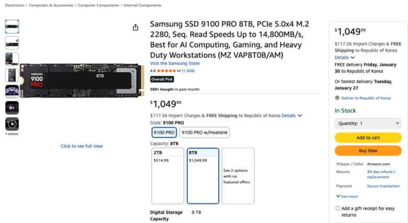Visit the Samsung Store link
The height and width of the screenshot is (223, 408).
[175, 64]
